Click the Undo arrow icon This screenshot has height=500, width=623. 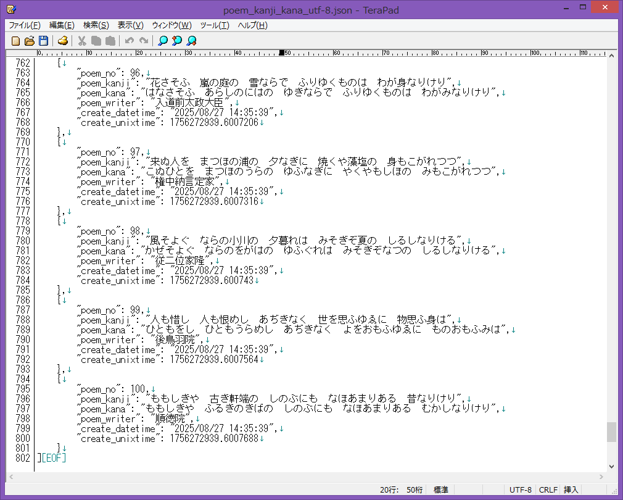pos(129,41)
